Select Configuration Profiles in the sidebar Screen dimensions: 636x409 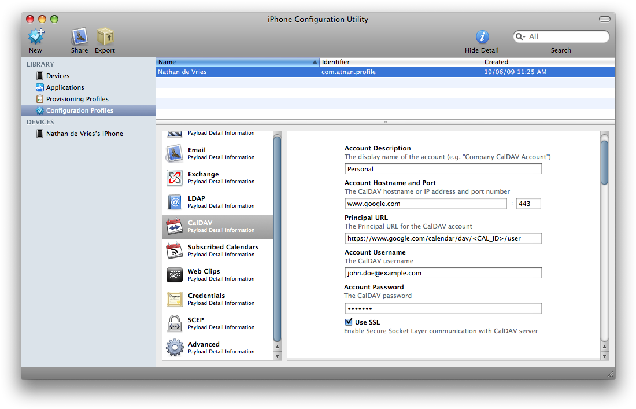click(88, 110)
